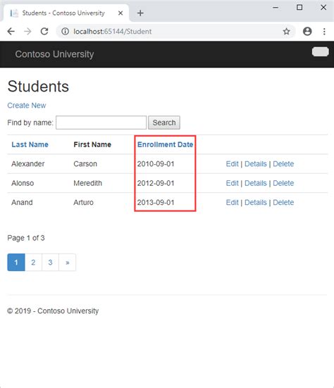The width and height of the screenshot is (334, 388).
Task: Sort by the Enrollment Date column header
Action: coord(165,144)
